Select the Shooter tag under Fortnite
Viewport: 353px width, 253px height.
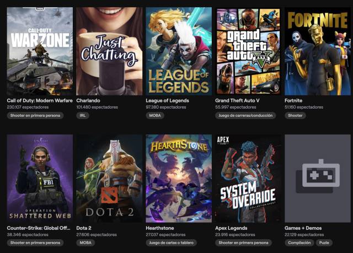pos(295,115)
